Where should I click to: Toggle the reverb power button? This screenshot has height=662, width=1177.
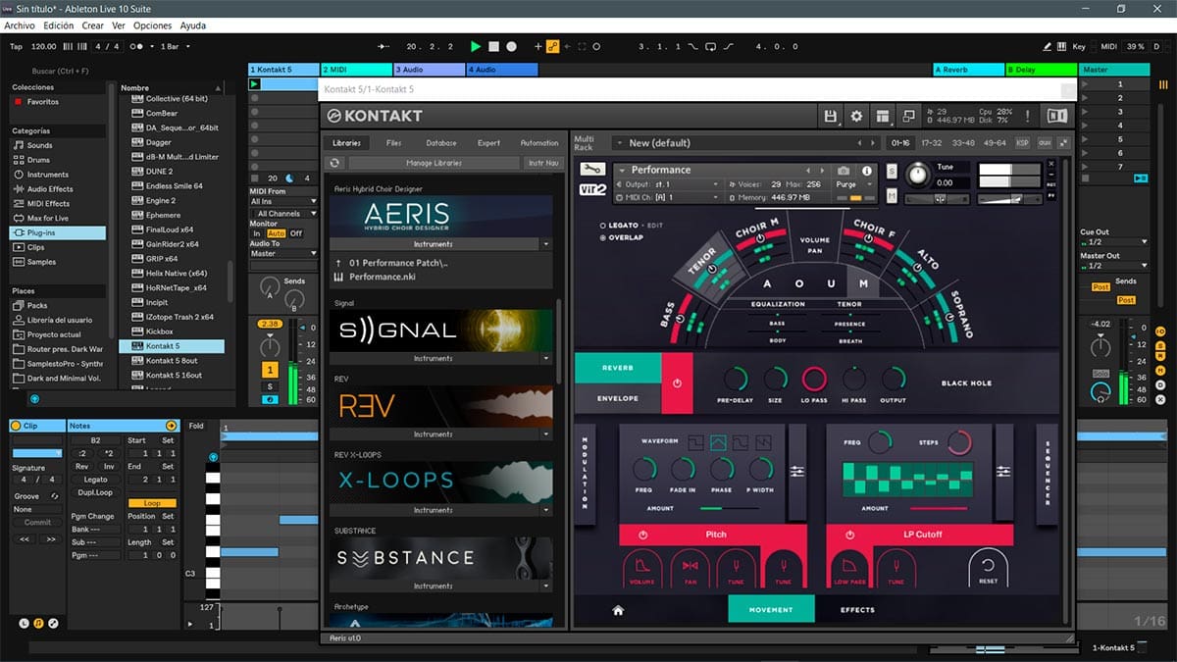677,382
